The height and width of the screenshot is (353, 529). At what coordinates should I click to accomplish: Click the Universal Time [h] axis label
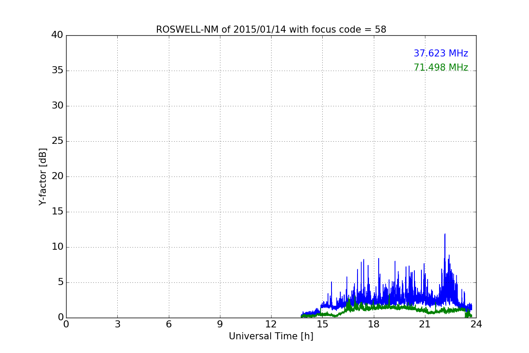pyautogui.click(x=271, y=336)
